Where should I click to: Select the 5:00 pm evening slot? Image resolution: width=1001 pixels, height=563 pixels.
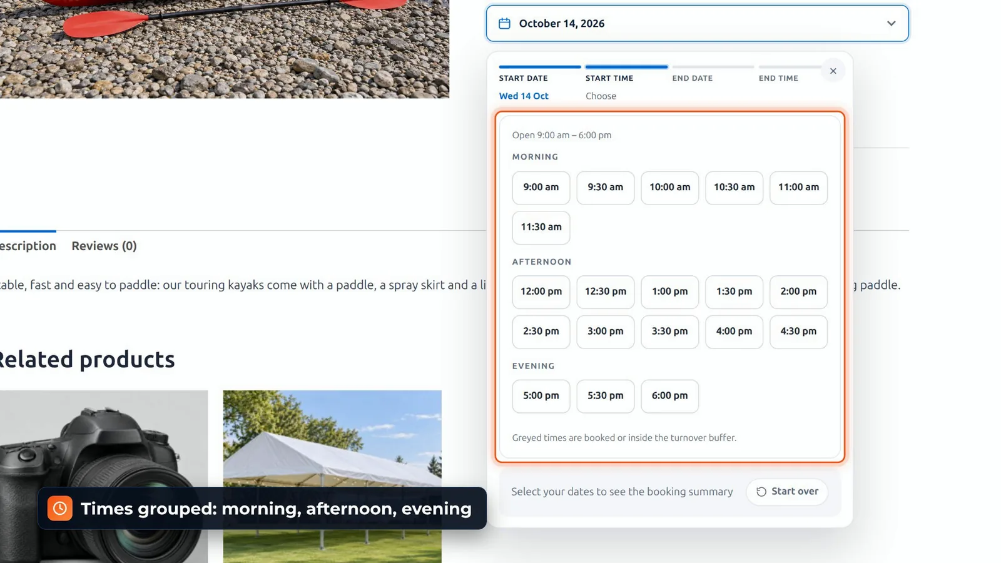point(541,396)
